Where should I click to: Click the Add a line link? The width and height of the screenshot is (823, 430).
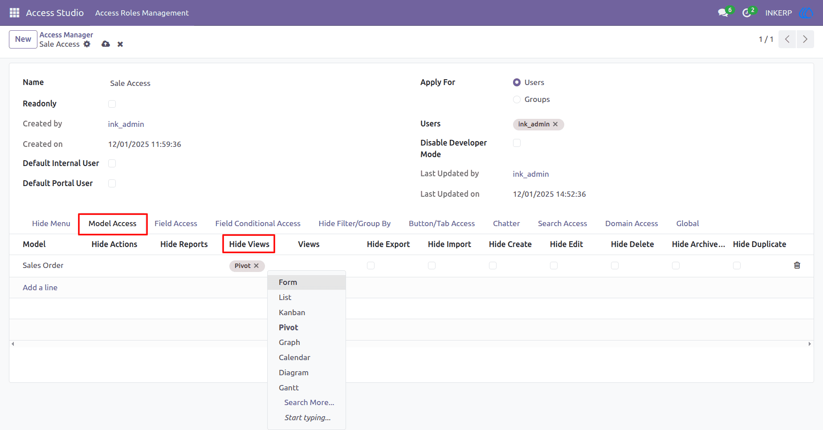click(x=40, y=288)
